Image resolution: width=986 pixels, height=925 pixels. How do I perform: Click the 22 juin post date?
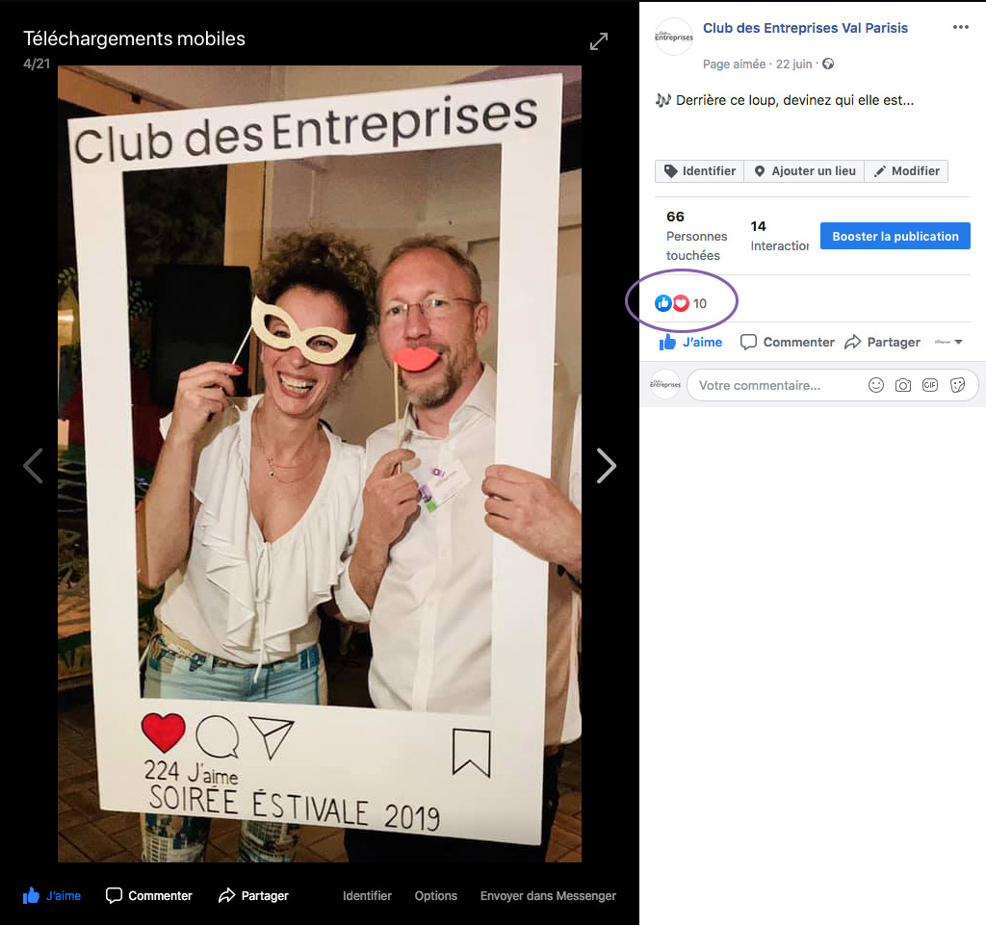tap(793, 64)
